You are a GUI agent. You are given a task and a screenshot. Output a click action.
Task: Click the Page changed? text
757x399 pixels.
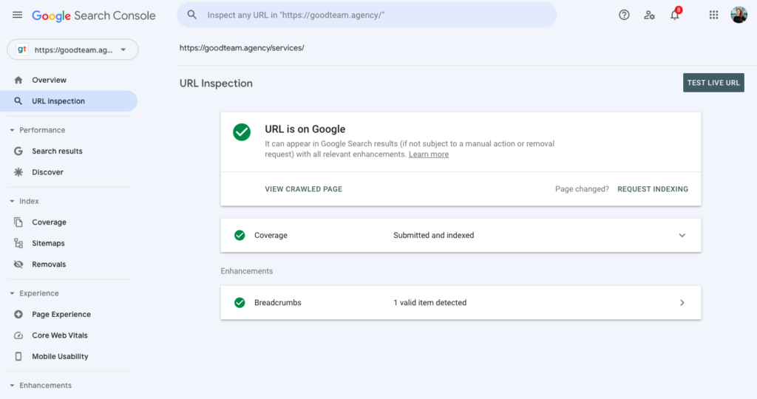[583, 189]
